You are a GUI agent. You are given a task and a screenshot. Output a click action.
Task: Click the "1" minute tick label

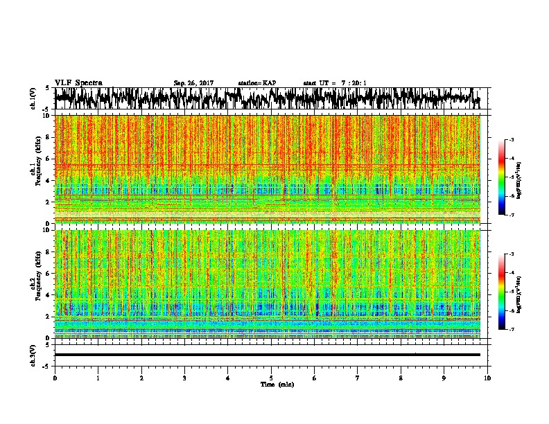(x=98, y=378)
